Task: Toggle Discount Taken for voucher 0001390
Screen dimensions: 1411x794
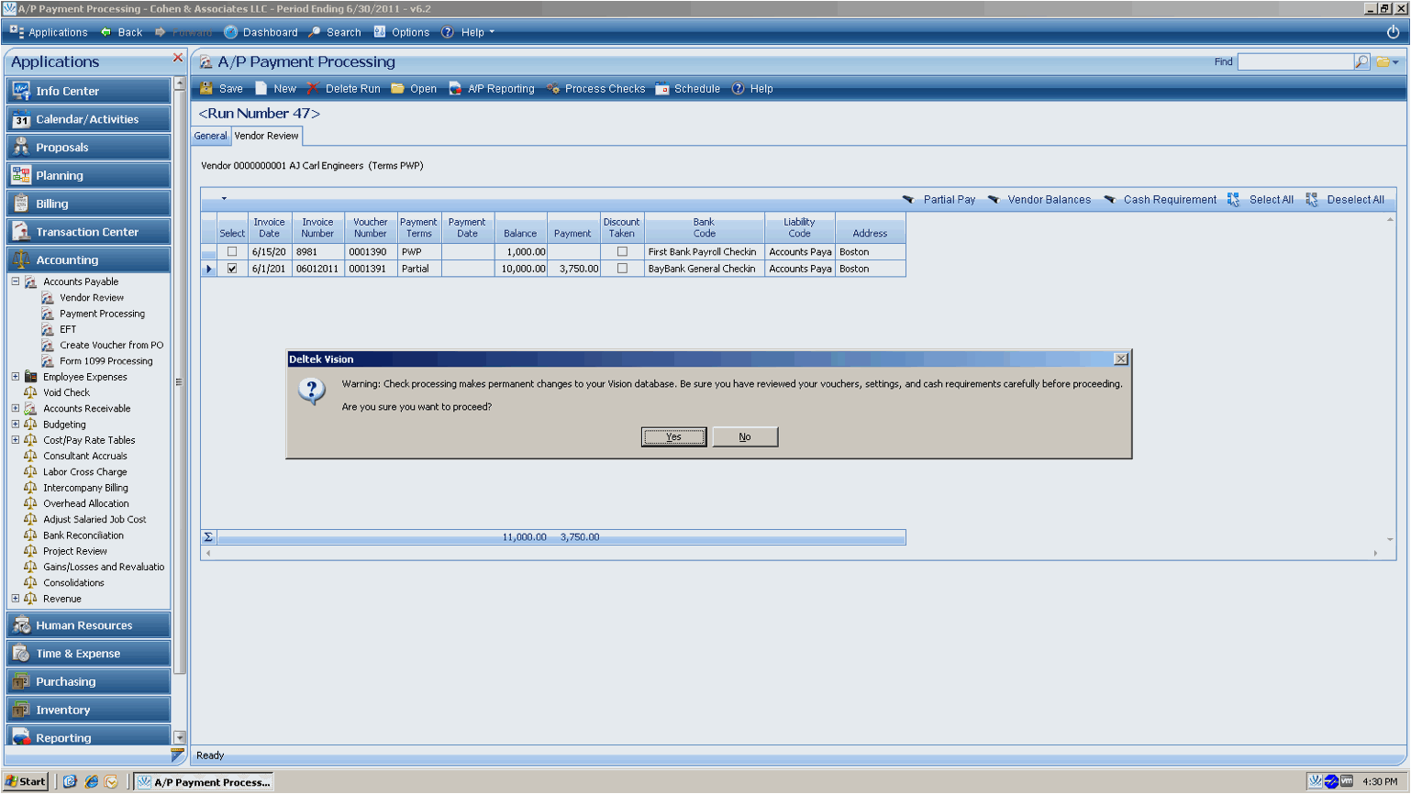Action: 622,251
